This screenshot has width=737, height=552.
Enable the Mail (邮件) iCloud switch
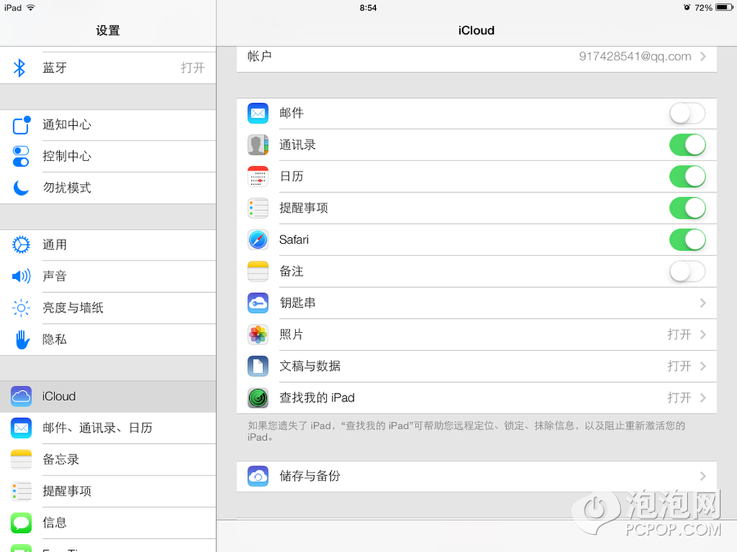[x=687, y=113]
